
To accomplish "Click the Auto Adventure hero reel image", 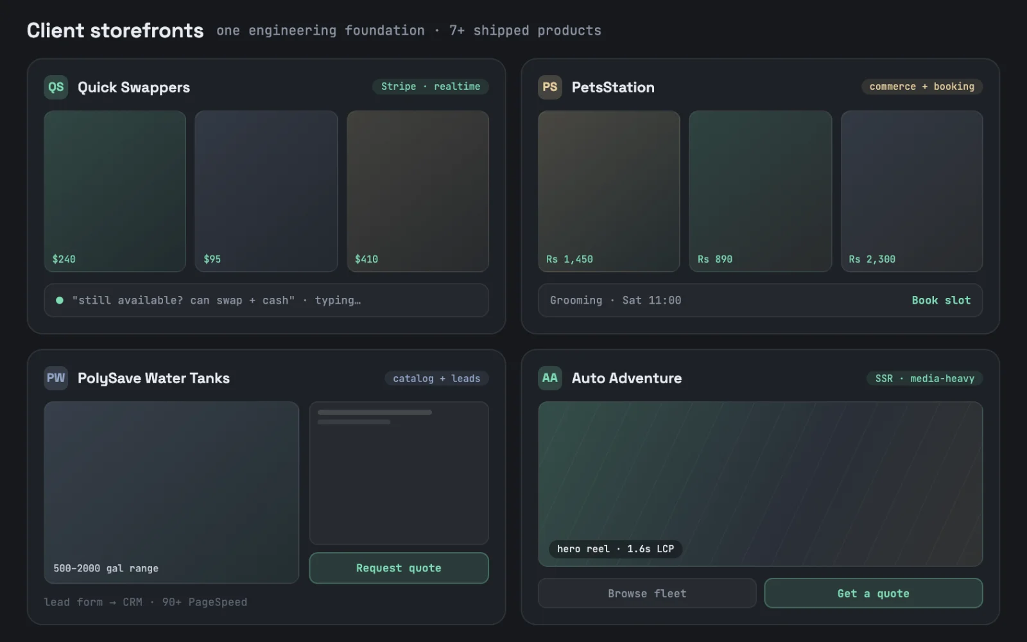I will 761,484.
